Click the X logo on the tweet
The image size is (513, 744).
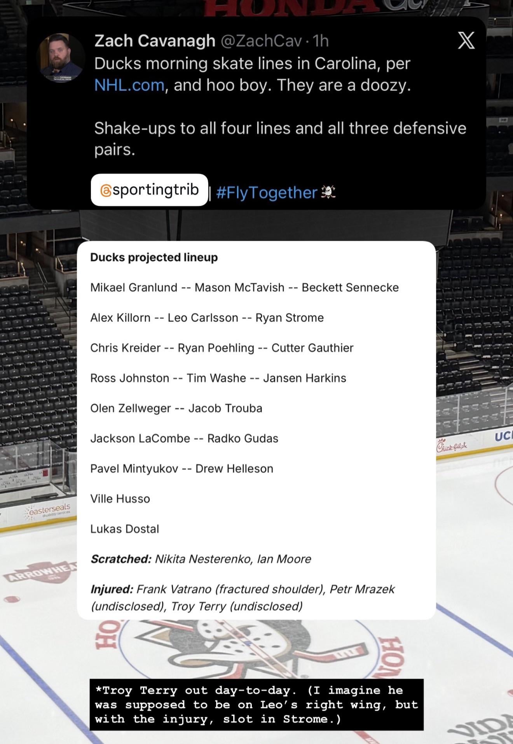point(466,40)
